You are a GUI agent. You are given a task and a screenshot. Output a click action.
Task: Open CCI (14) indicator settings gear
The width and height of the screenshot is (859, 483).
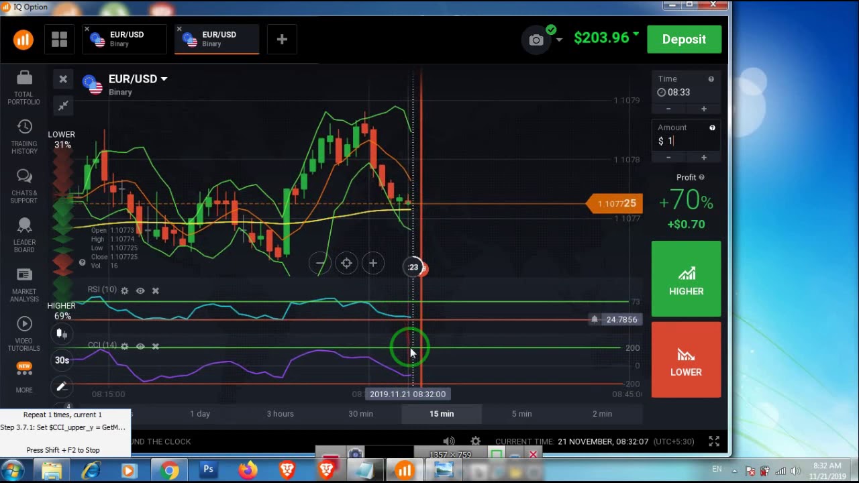coord(124,346)
